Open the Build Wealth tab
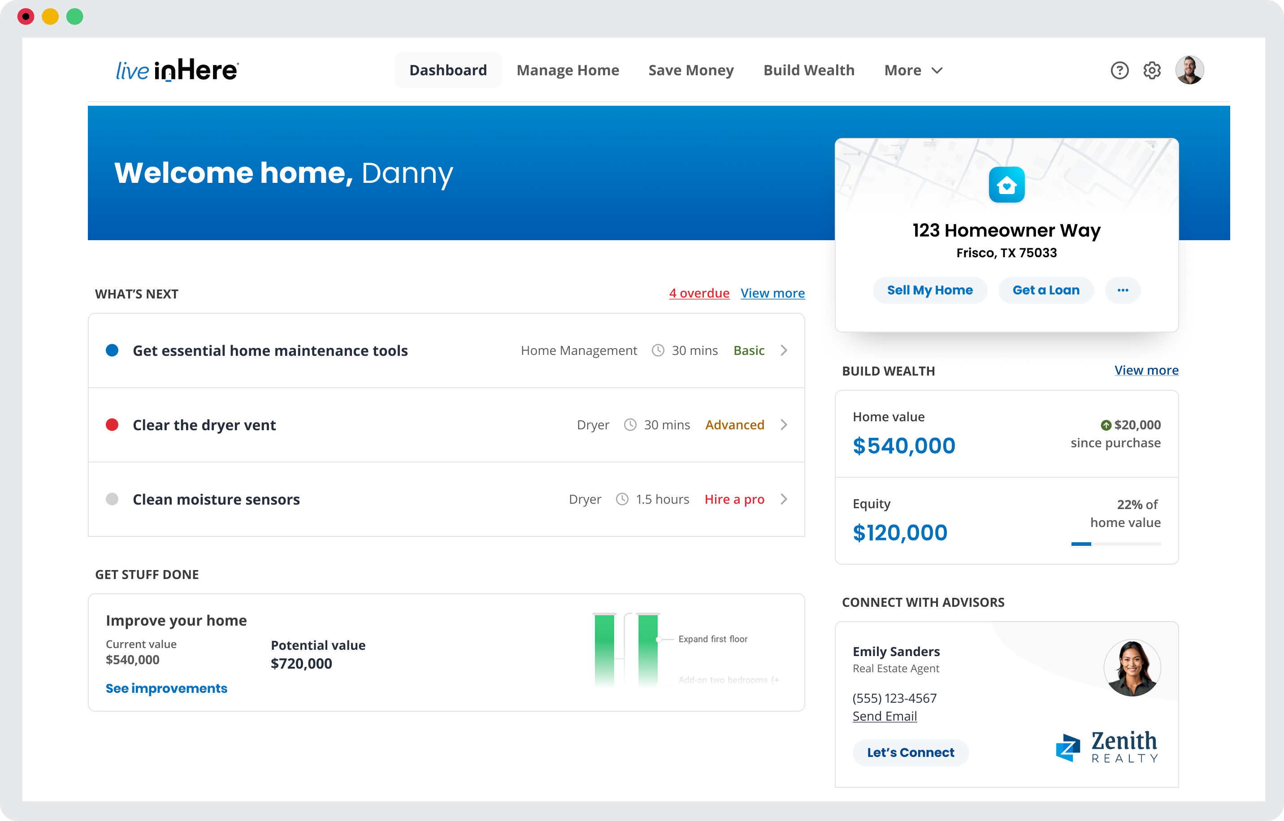 tap(809, 70)
